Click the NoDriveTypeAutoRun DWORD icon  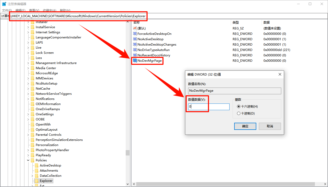pos(135,50)
